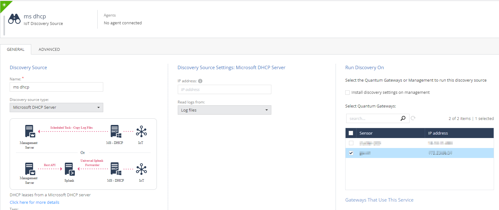This screenshot has height=210, width=499.
Task: Click 'Scheduled Task - Copy Log Files' label
Action: pyautogui.click(x=72, y=128)
